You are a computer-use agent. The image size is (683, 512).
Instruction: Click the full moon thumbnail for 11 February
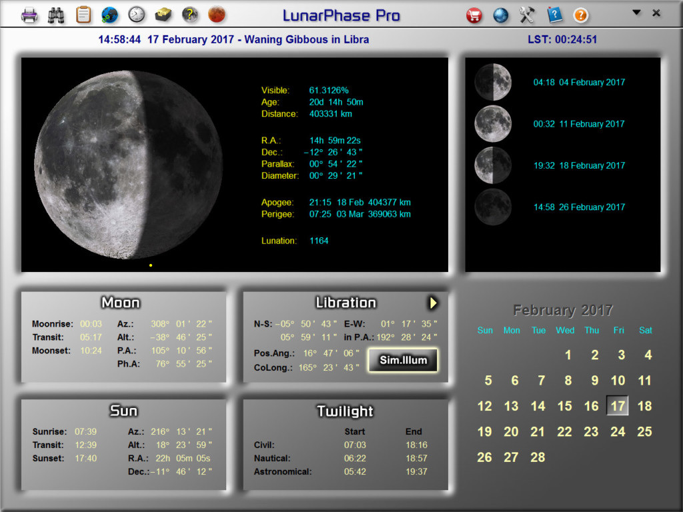[492, 124]
